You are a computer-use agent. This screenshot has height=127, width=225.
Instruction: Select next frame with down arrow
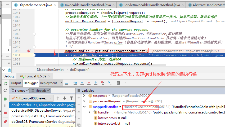click(x=65, y=98)
